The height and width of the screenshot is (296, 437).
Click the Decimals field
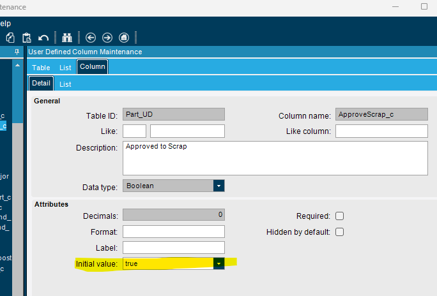174,215
